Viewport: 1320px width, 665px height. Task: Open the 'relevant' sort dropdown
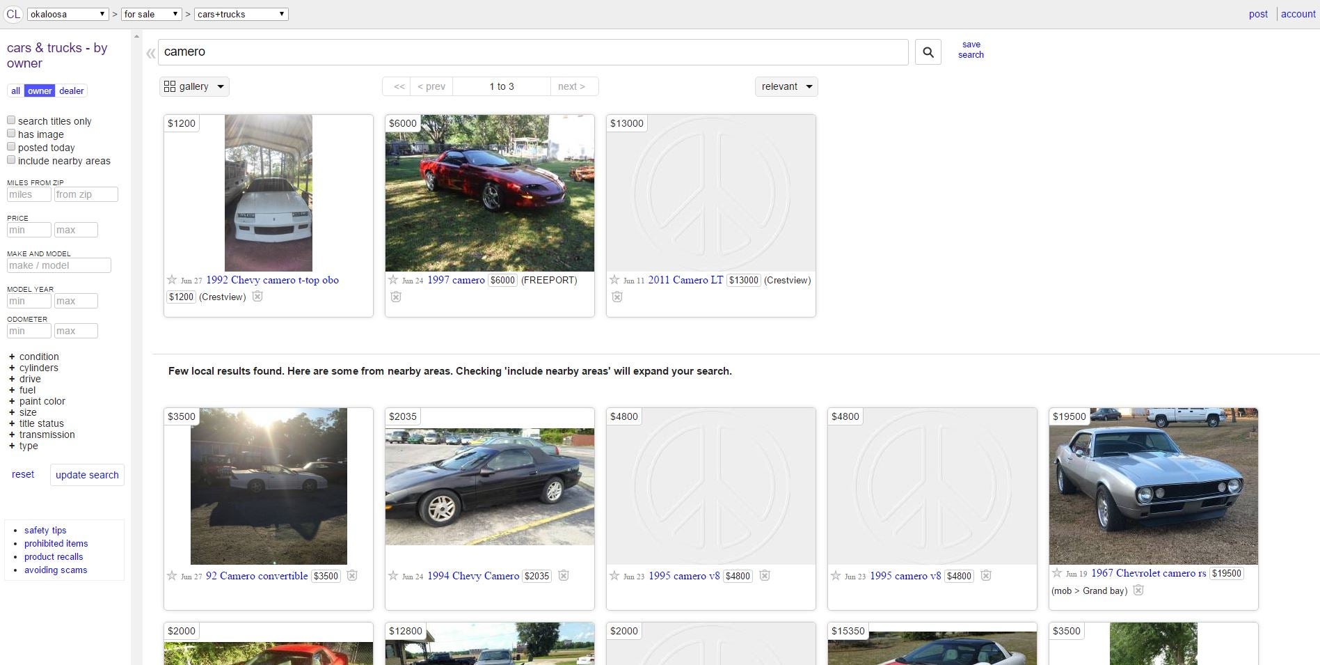coord(786,87)
